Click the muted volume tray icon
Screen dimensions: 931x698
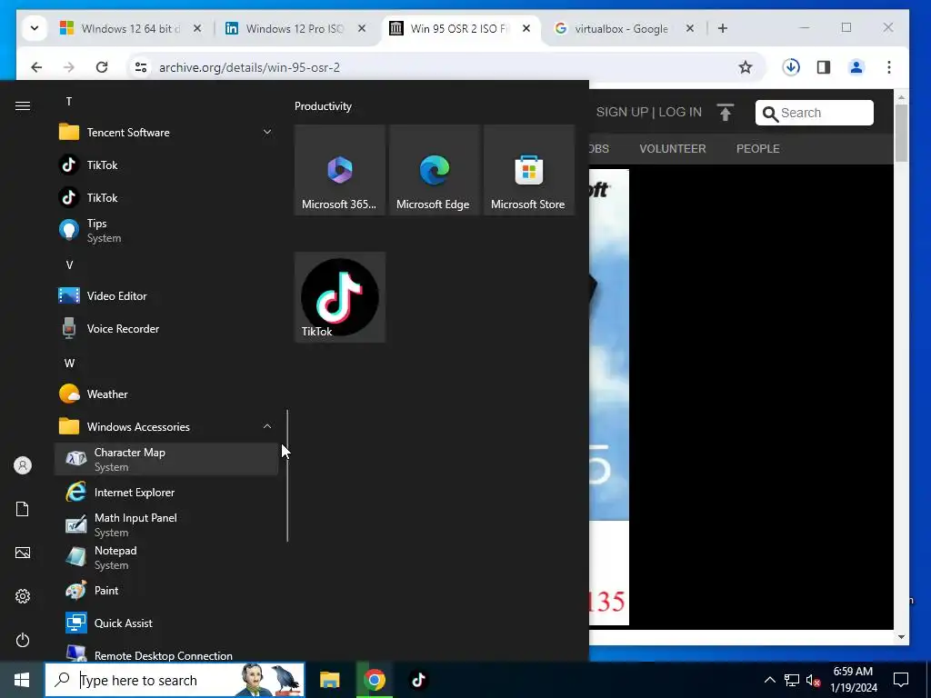click(x=813, y=680)
